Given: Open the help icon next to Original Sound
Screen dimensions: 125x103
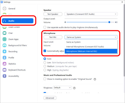Looking at the screenshot, I should [x=95, y=79].
